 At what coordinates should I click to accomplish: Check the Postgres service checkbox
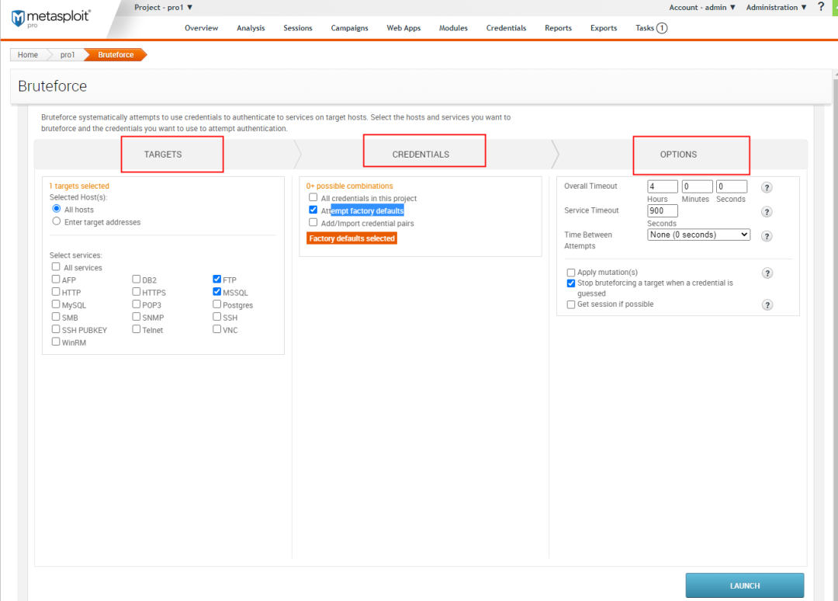217,304
